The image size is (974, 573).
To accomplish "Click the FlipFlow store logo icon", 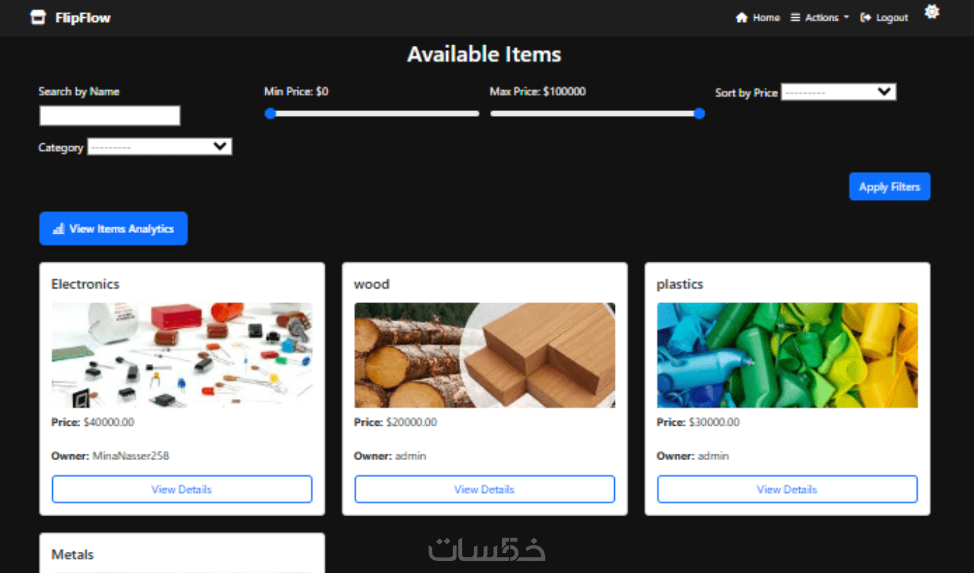I will [x=38, y=18].
